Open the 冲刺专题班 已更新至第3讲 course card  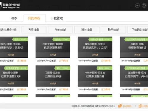tap(53, 47)
